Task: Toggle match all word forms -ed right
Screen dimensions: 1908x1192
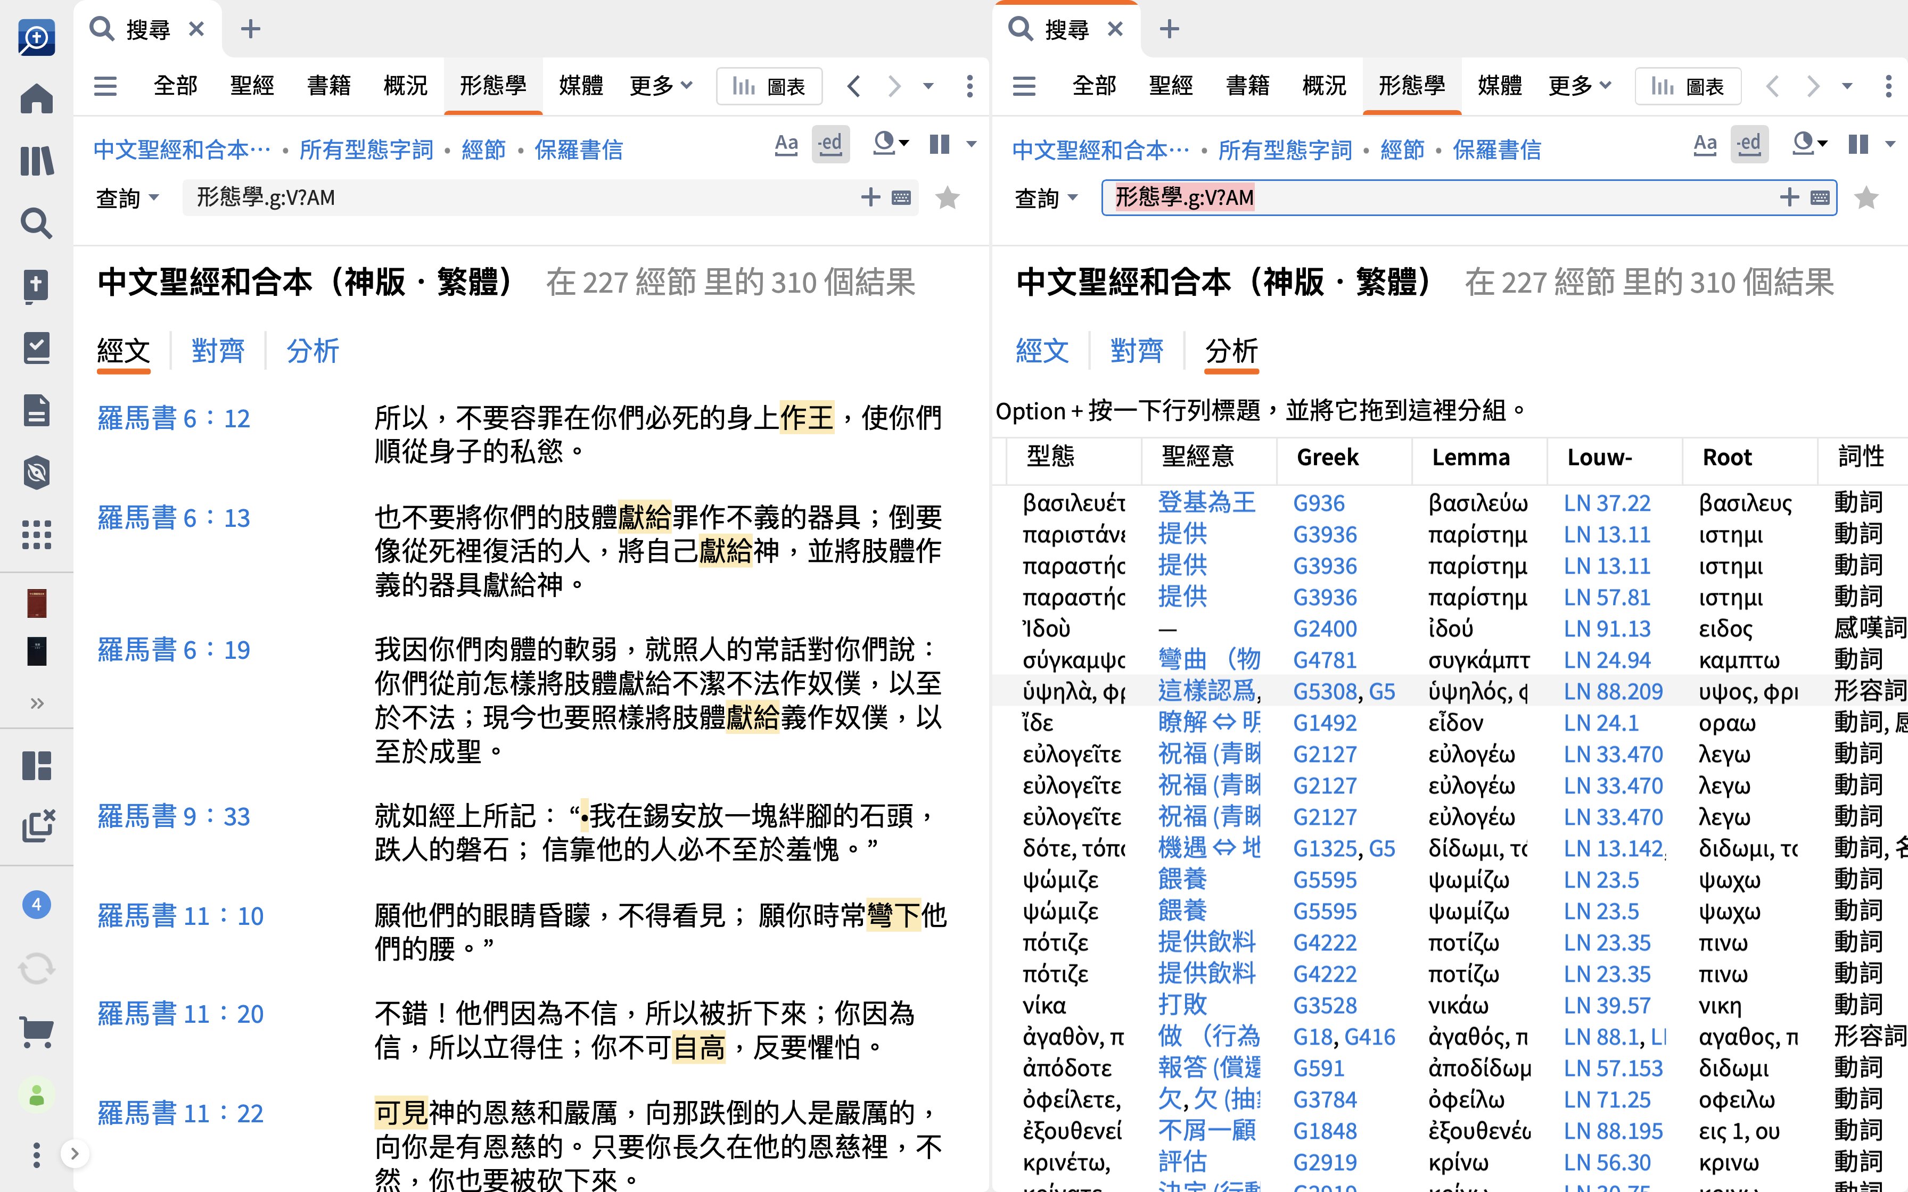Action: (x=1749, y=144)
